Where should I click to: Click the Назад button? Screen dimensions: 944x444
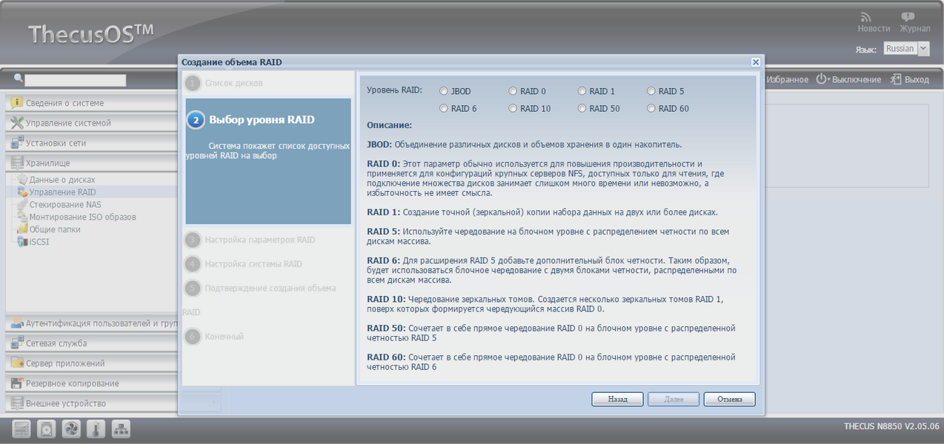pos(617,399)
